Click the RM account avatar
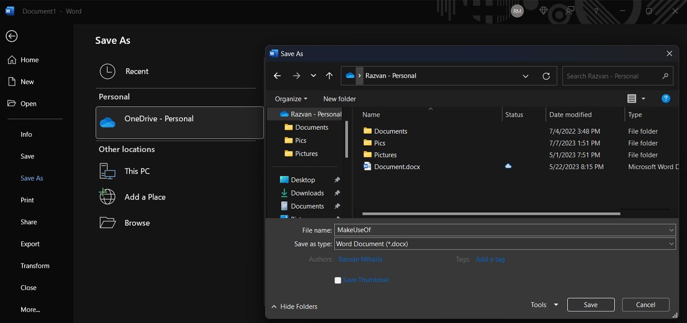The height and width of the screenshot is (323, 687). [517, 11]
